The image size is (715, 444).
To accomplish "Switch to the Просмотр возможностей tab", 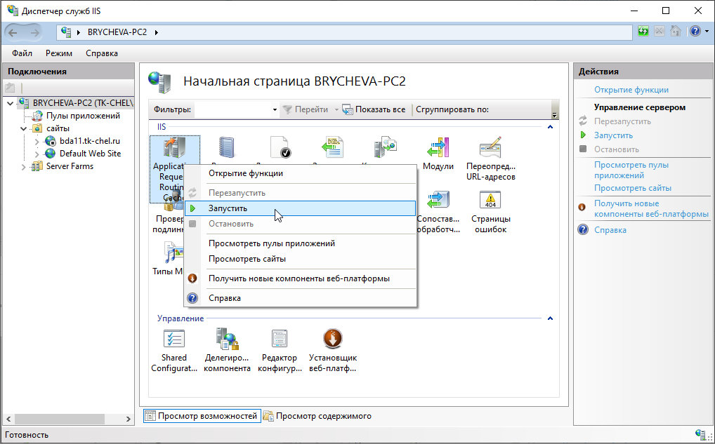I will pyautogui.click(x=202, y=416).
